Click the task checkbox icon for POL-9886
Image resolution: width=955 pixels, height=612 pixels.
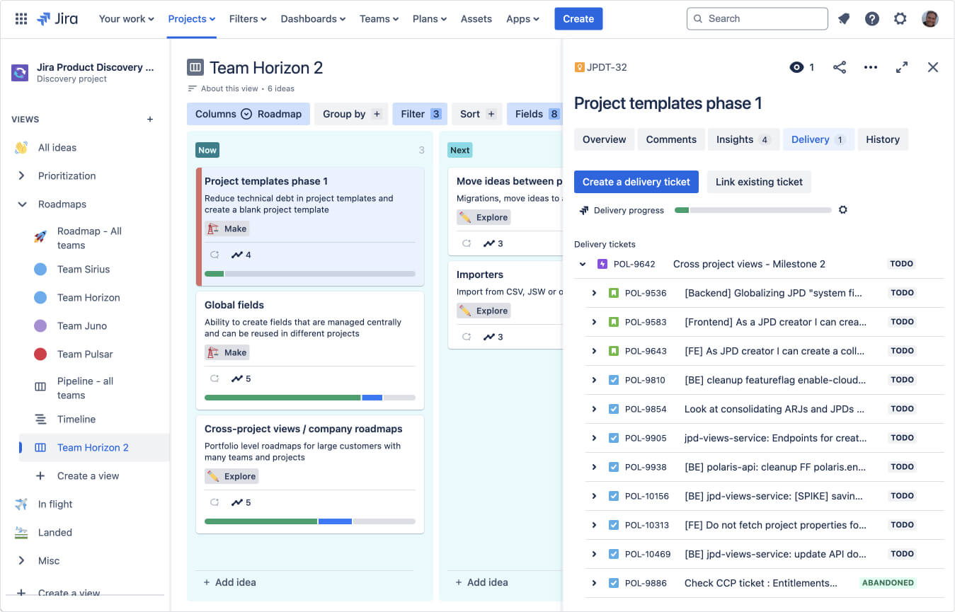(614, 583)
